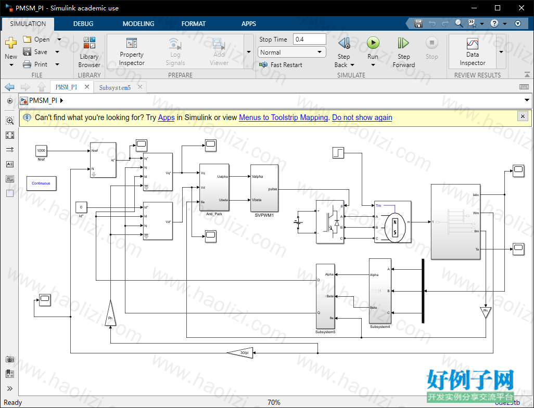Screen dimensions: 534x408
Task: Click the quick access save icon
Action: click(x=418, y=23)
